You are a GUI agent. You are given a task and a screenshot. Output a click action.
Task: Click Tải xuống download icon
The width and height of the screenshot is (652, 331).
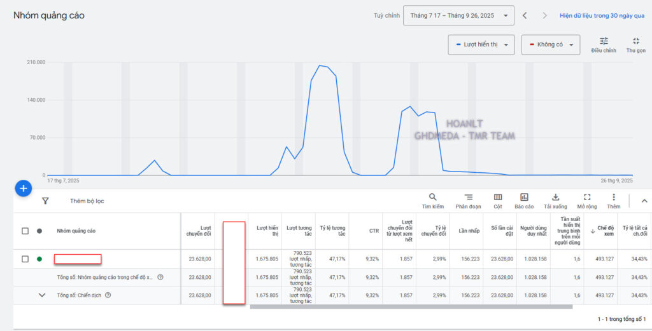pos(555,198)
